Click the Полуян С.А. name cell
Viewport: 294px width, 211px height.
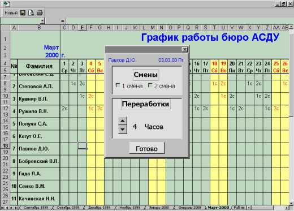(x=39, y=124)
